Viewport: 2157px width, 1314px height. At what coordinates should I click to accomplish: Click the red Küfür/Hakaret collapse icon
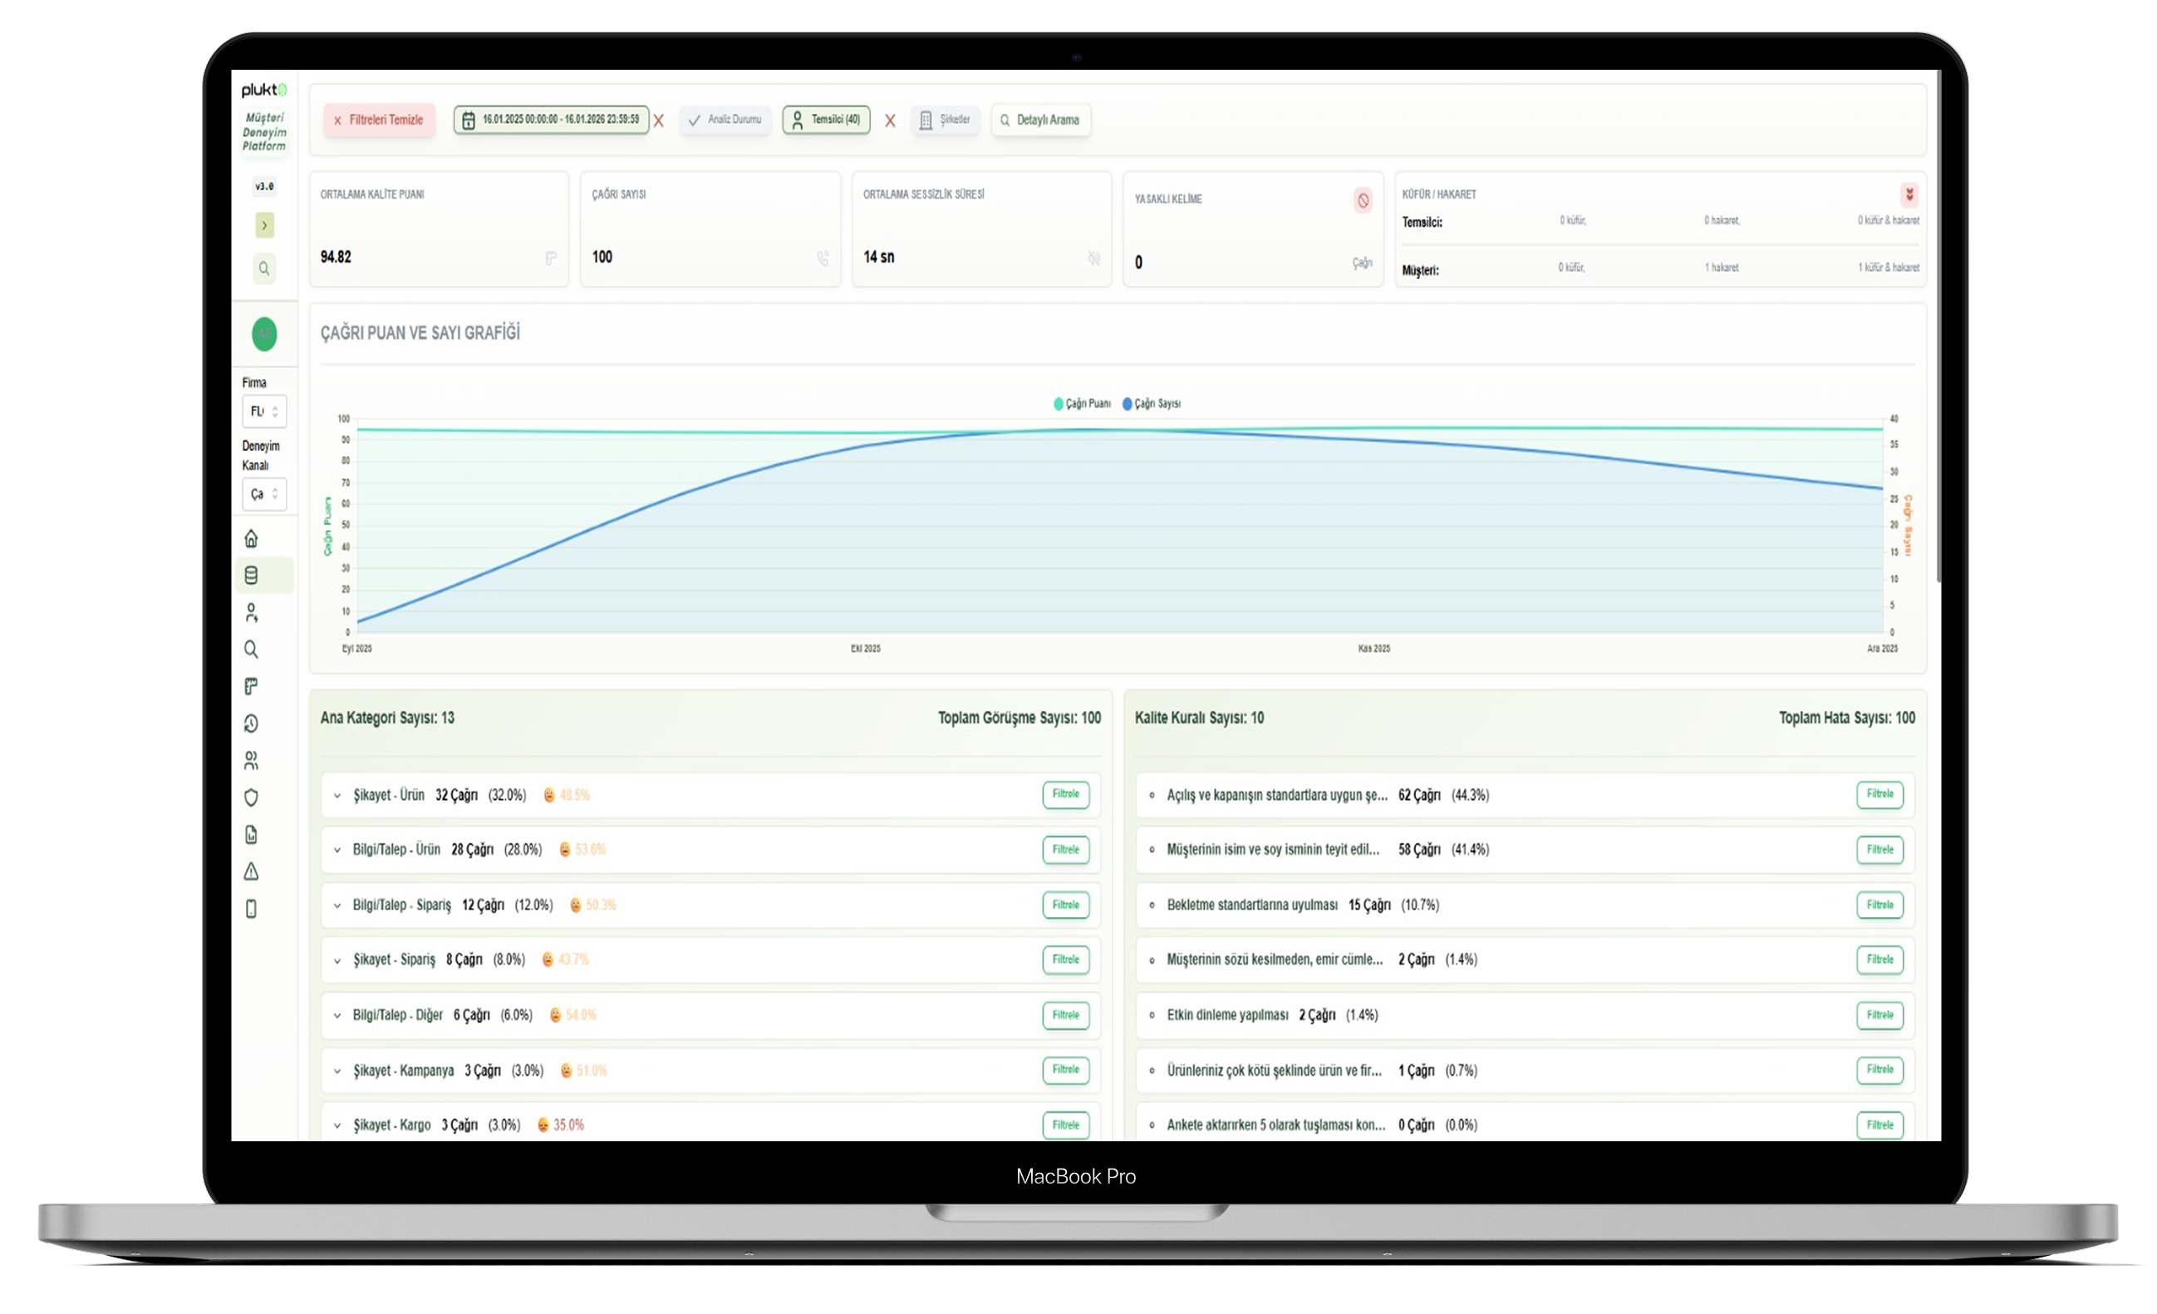(x=1909, y=194)
